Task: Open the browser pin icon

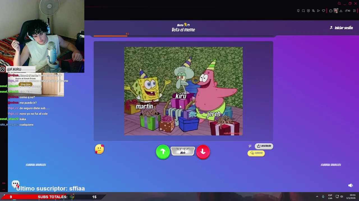Action: (298, 11)
